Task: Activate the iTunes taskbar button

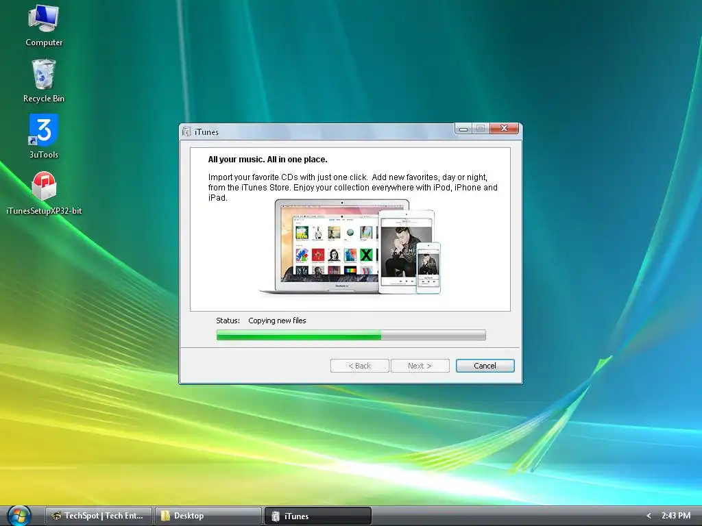Action: point(318,516)
